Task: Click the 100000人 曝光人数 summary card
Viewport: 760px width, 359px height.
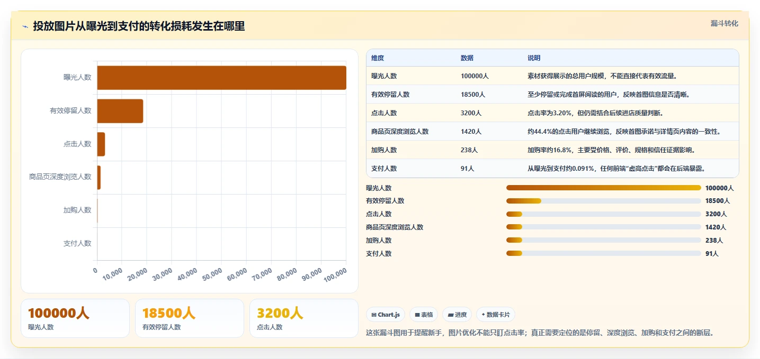Action: [75, 318]
